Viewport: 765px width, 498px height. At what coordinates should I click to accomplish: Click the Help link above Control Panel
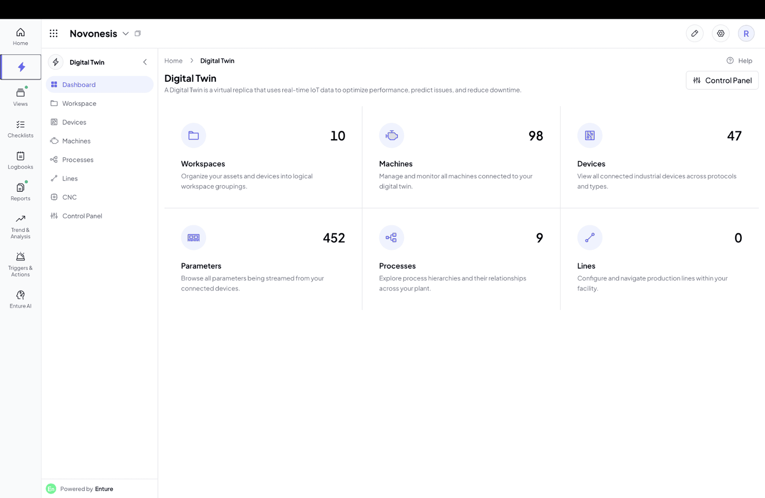coord(740,61)
